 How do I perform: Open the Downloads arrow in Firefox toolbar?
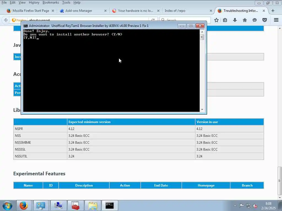coord(235,20)
